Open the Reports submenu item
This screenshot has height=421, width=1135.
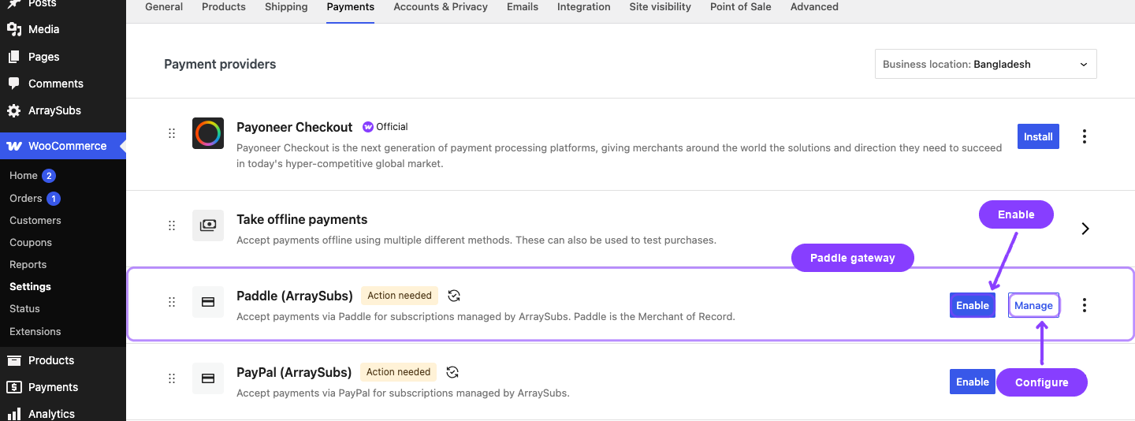coord(28,265)
